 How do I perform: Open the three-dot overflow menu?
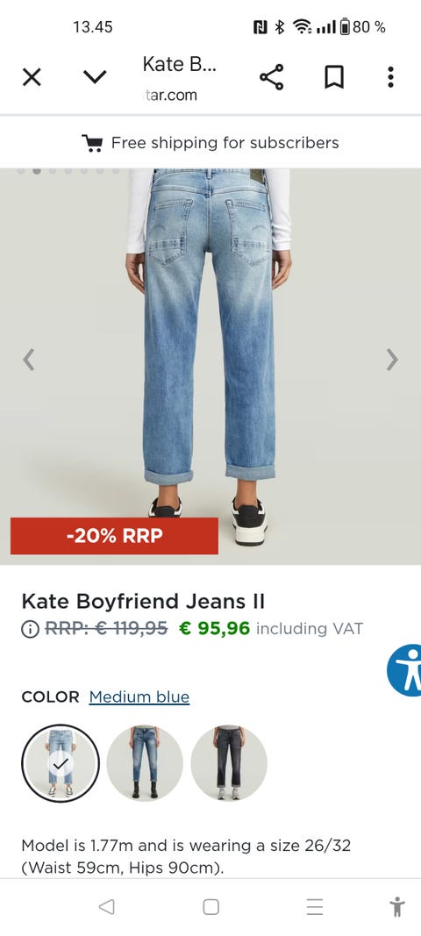click(x=390, y=77)
